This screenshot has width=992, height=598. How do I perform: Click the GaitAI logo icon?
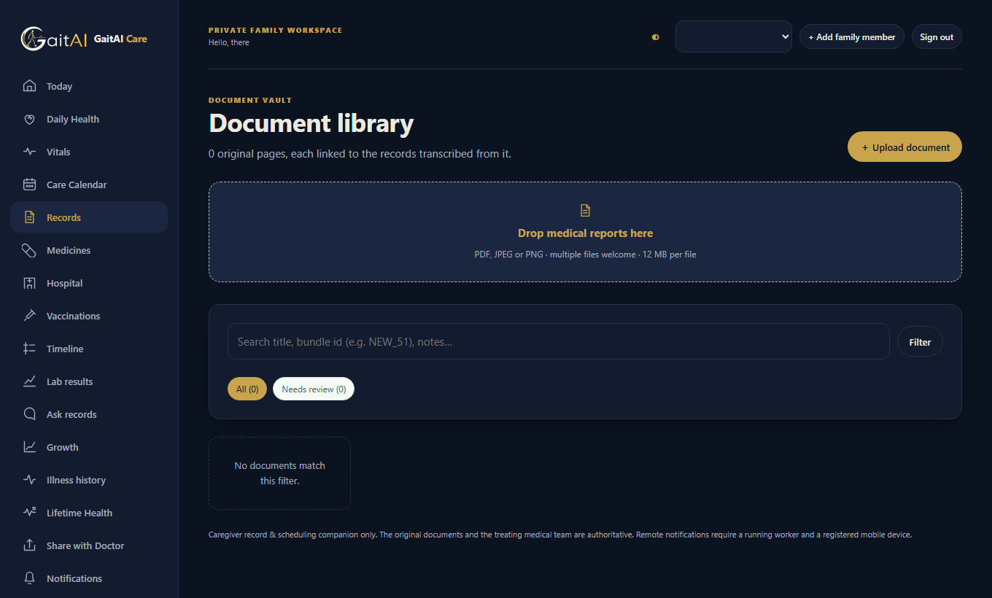(54, 39)
